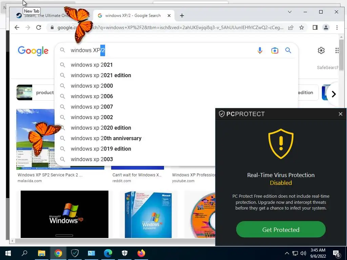
Task: Open taskbar search
Action: click(x=24, y=253)
